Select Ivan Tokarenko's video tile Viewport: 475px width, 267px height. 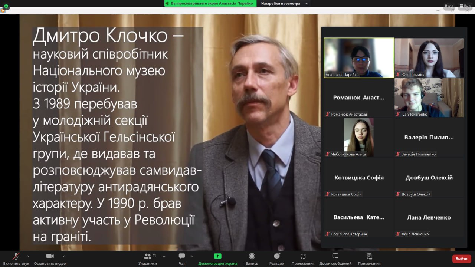[429, 98]
